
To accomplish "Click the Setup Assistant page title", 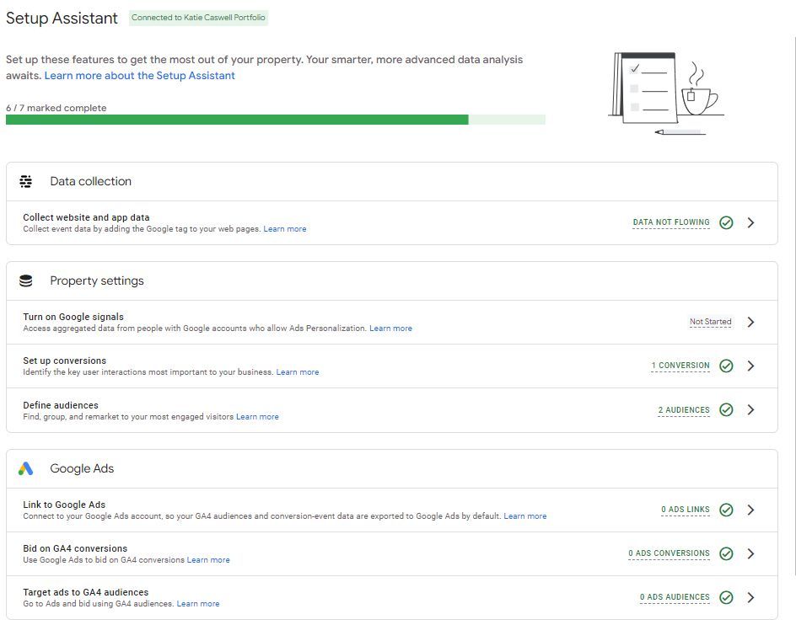I will 62,19.
